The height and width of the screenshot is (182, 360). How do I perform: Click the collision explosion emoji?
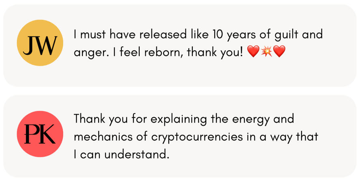[x=266, y=51]
